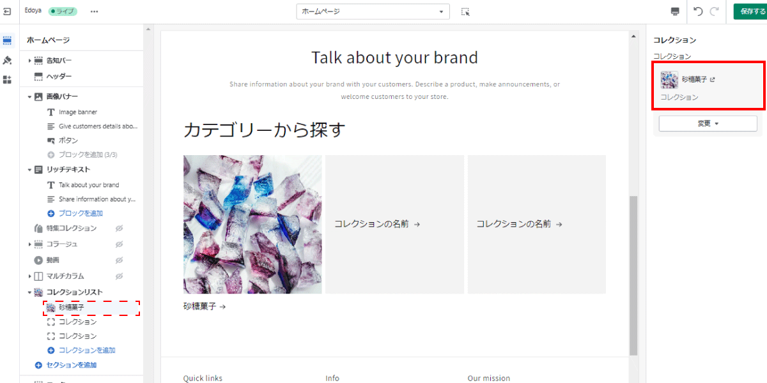The height and width of the screenshot is (383, 767).
Task: Click the preview vertical scrollbar thumb
Action: pos(633,275)
